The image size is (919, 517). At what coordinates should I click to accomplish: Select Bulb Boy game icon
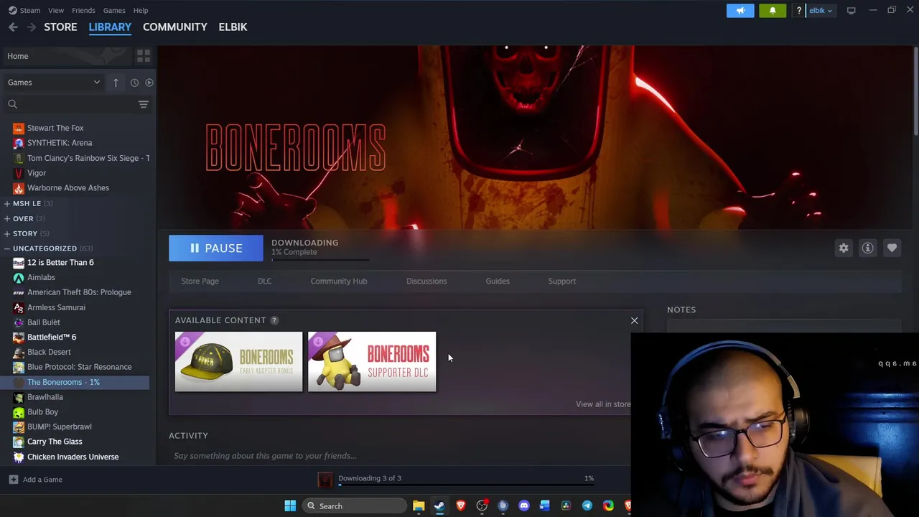coord(19,412)
